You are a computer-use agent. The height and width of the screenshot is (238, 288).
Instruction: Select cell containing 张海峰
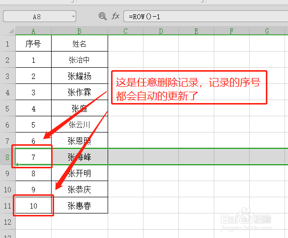[x=80, y=157]
